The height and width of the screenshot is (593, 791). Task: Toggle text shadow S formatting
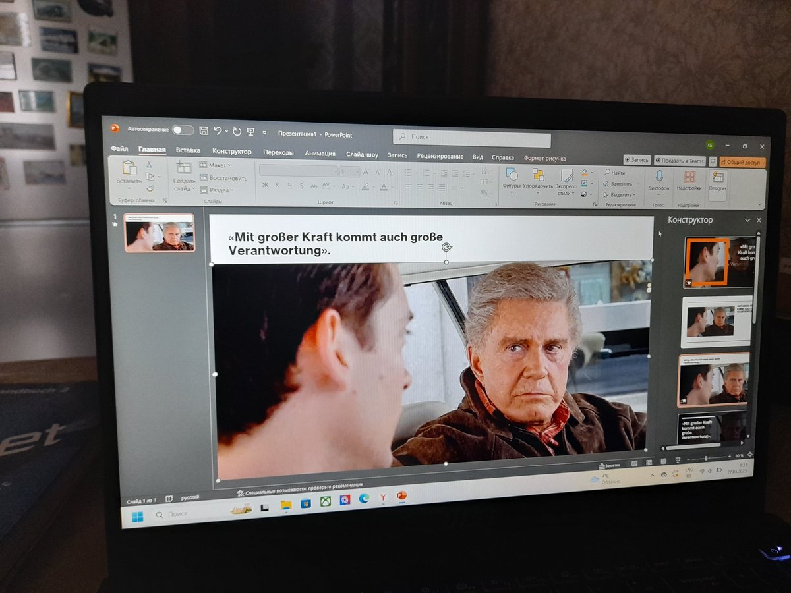coord(302,186)
